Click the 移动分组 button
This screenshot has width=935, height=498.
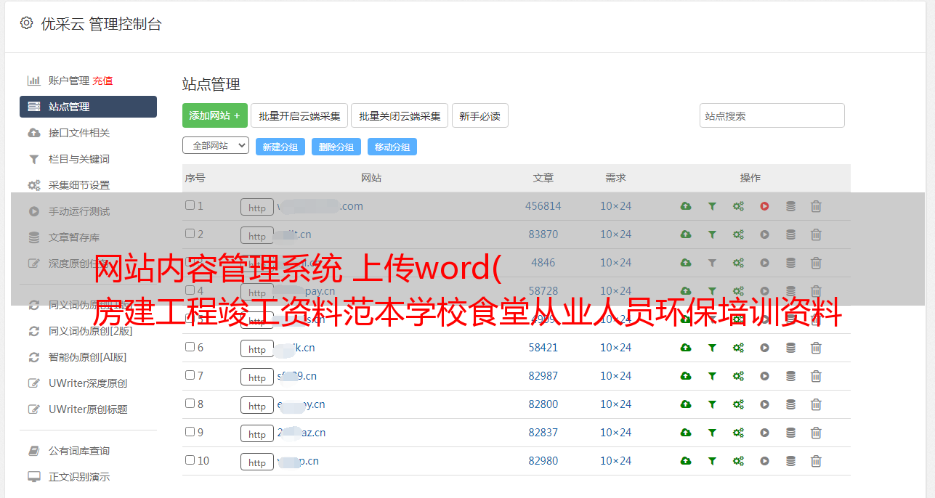point(392,147)
